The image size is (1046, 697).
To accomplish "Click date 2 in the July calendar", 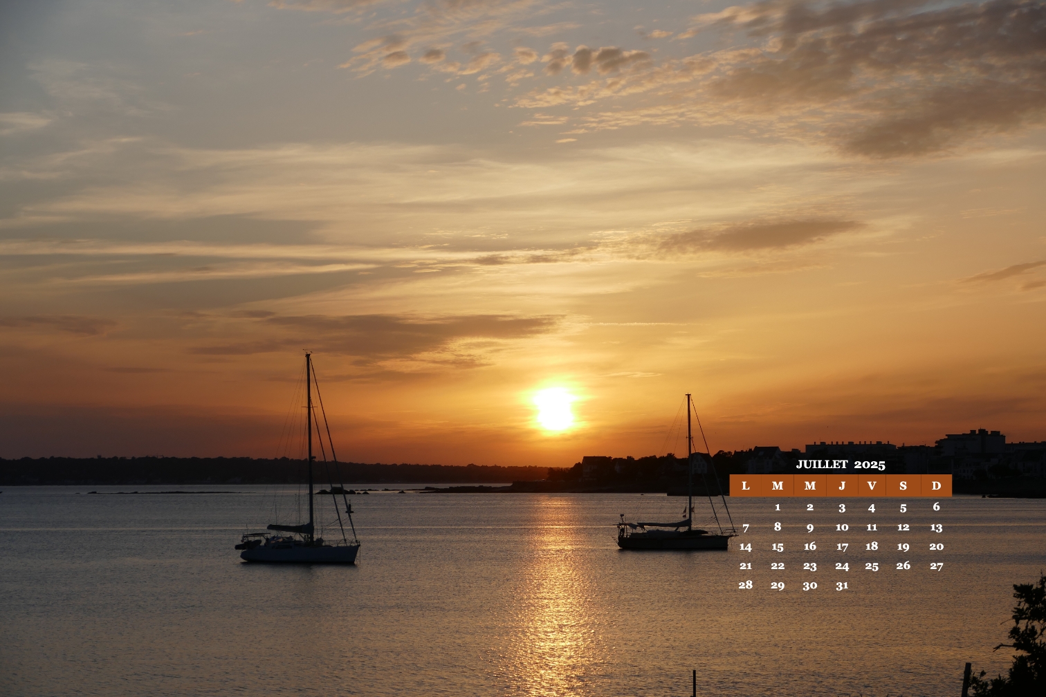I will (809, 507).
